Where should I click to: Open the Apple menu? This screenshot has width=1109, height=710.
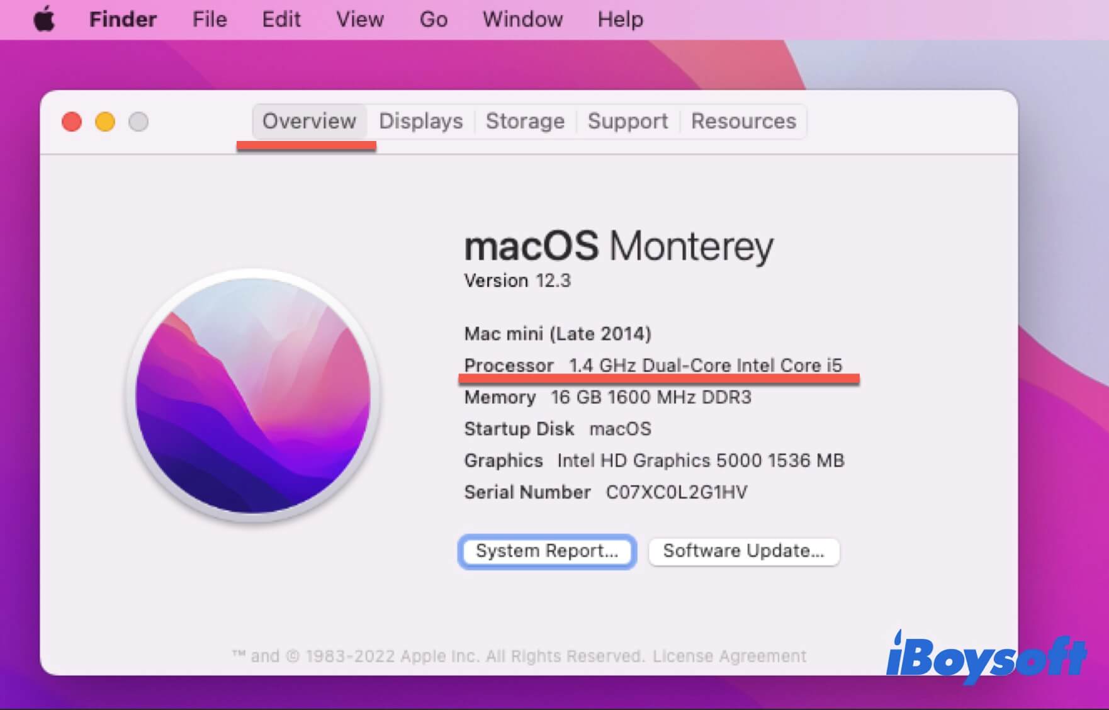click(44, 19)
